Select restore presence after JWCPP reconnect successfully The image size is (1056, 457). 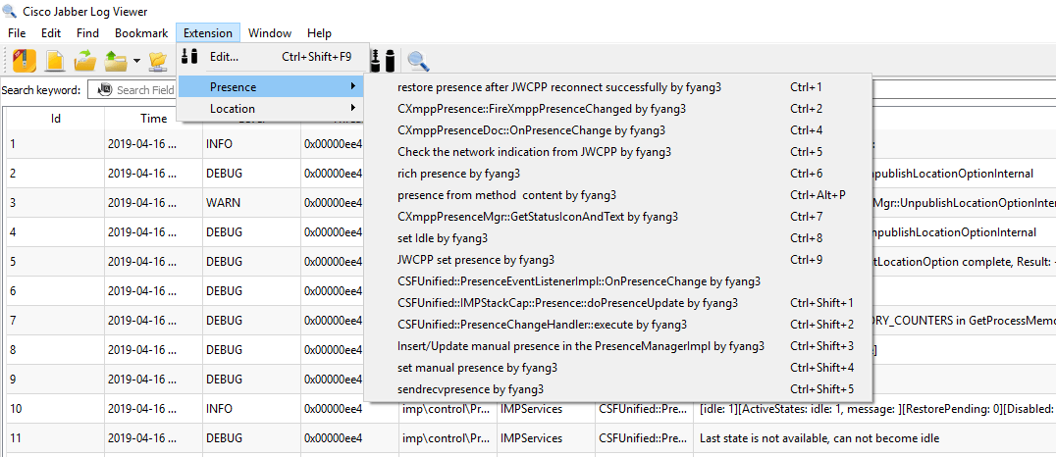(617, 87)
